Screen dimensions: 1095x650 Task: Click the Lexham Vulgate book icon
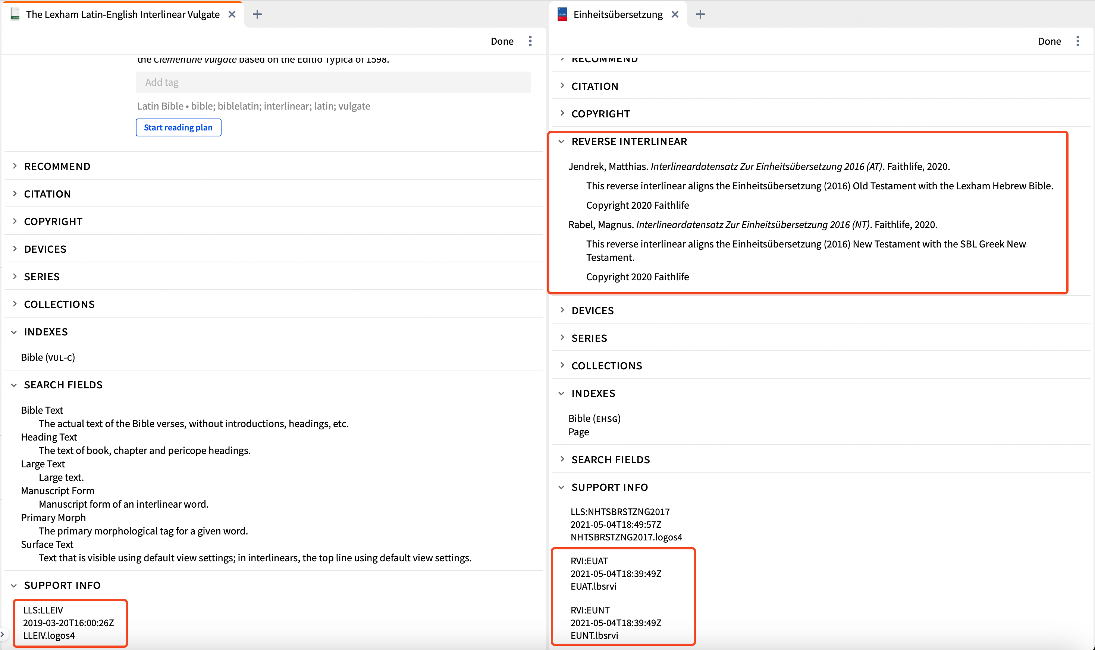(15, 15)
